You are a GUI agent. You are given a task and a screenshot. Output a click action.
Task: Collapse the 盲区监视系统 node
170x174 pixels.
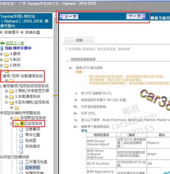coord(11,124)
